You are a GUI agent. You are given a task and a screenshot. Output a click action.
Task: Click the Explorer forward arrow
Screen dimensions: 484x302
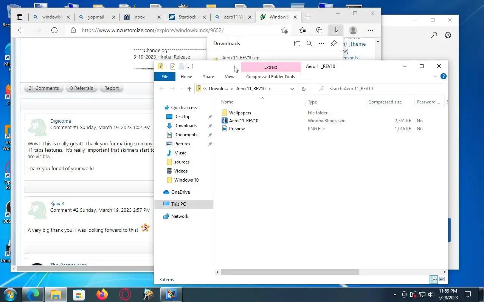click(172, 89)
